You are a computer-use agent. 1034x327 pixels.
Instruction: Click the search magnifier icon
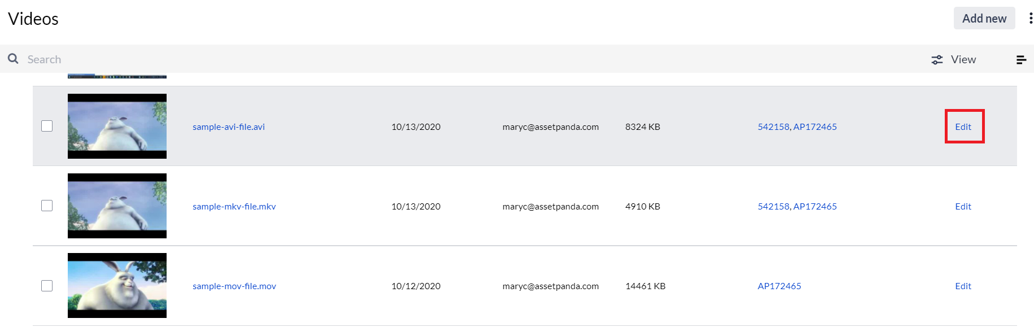tap(13, 59)
